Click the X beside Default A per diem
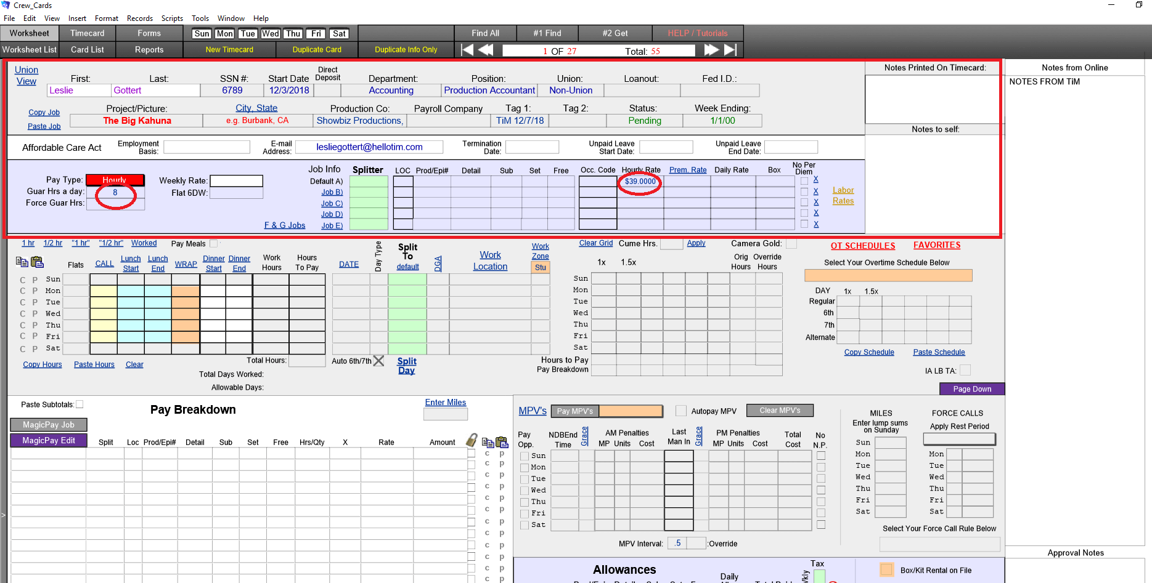The height and width of the screenshot is (583, 1152). coord(816,180)
